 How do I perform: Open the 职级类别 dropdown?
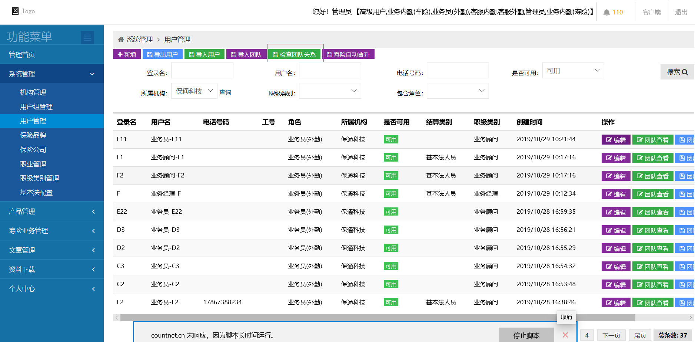coord(330,91)
